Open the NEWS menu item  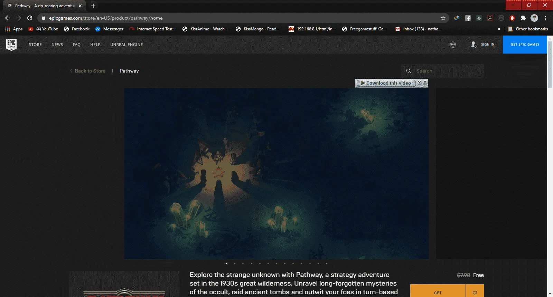[57, 45]
